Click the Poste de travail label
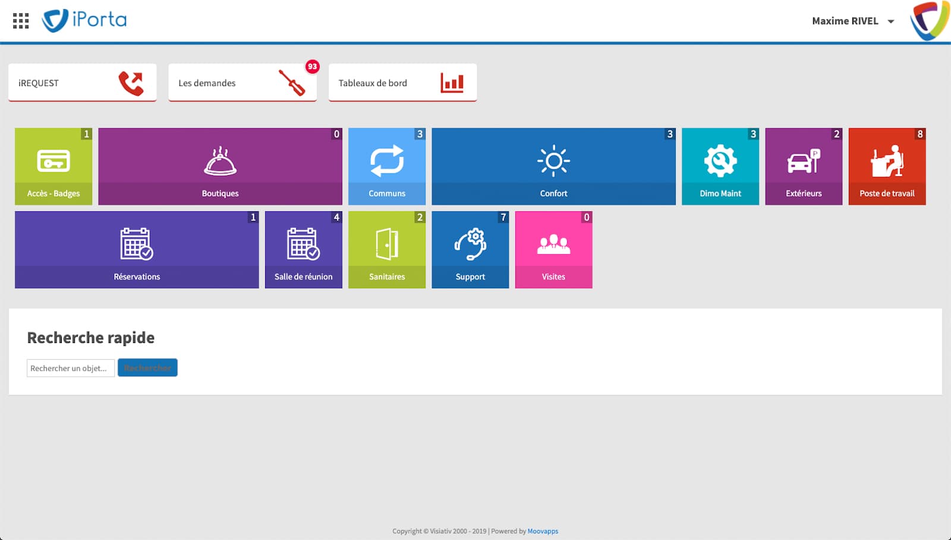 (x=887, y=193)
